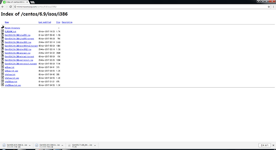Click the CentOS-7-x86_64 download file icon
Viewport: 276px width, 150px height.
(69, 145)
